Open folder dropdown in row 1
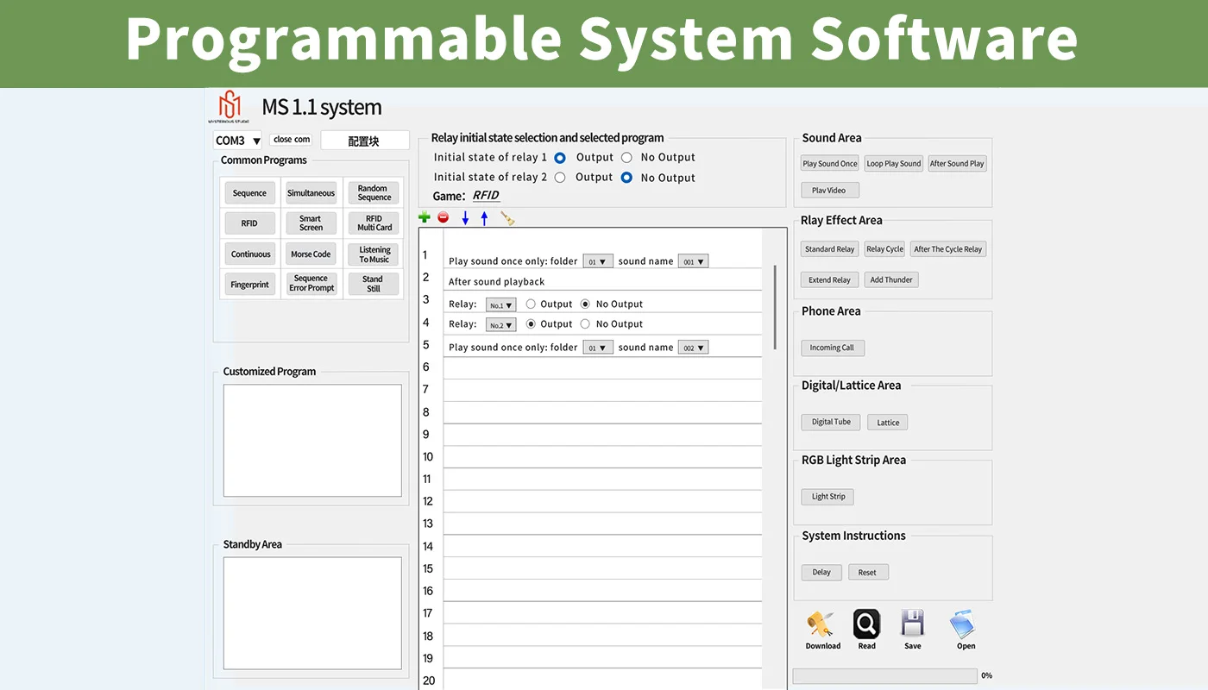 click(598, 261)
